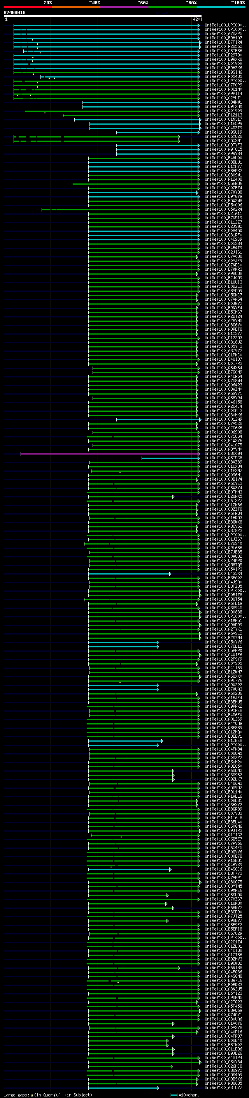Click UniRef100_Q01909 hit name
Viewport: 249px width, 1098px height.
click(x=223, y=111)
